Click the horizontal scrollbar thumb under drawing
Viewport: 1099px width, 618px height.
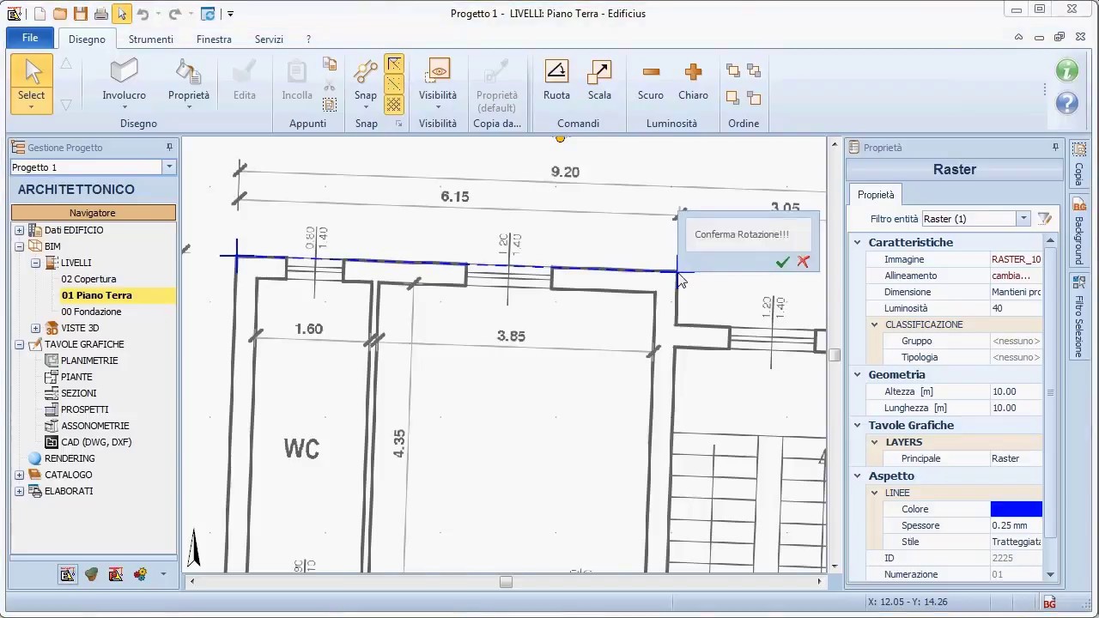(506, 582)
